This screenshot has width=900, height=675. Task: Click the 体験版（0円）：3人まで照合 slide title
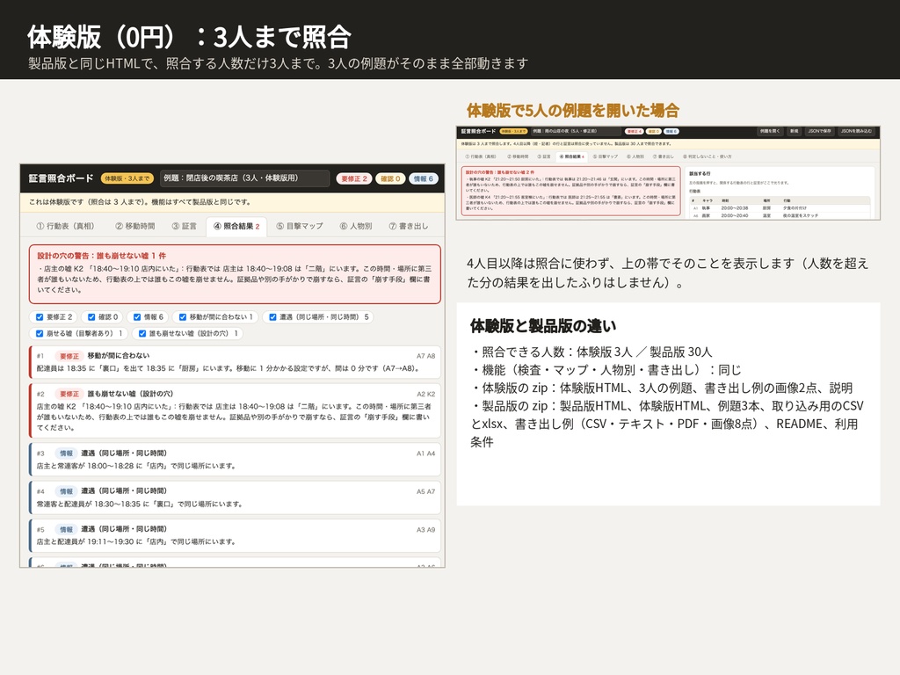(x=190, y=37)
